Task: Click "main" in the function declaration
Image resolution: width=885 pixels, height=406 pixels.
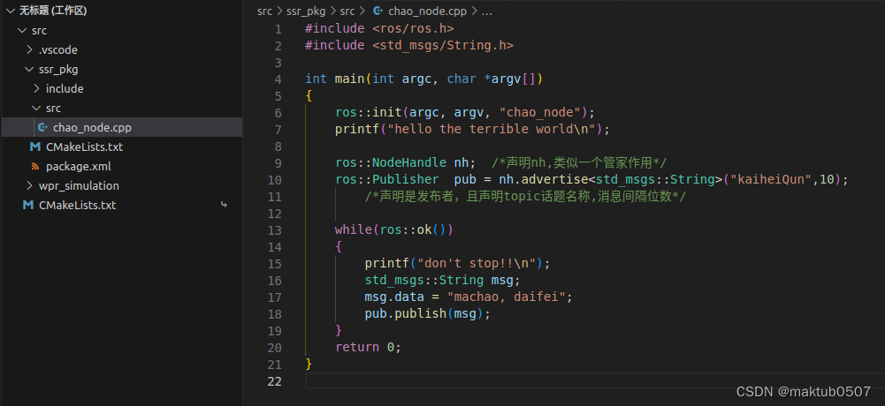Action: pyautogui.click(x=349, y=79)
